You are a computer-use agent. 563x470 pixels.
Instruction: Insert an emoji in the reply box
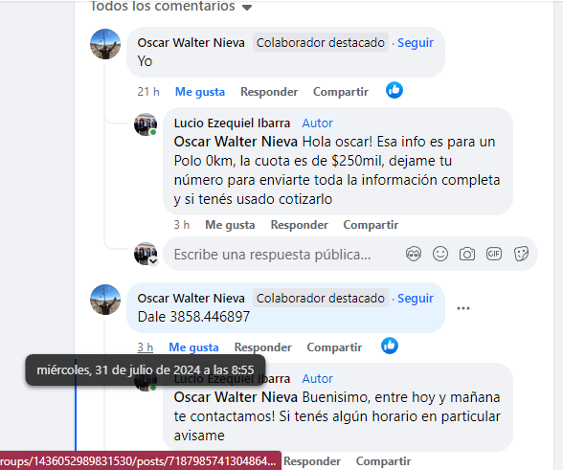point(440,254)
